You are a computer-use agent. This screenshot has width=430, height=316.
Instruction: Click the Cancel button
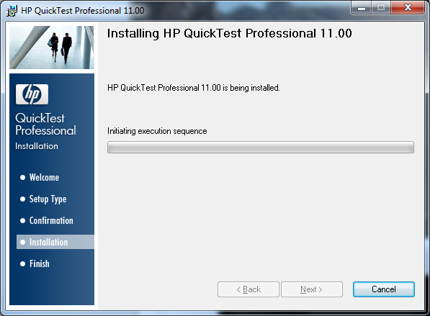(384, 289)
